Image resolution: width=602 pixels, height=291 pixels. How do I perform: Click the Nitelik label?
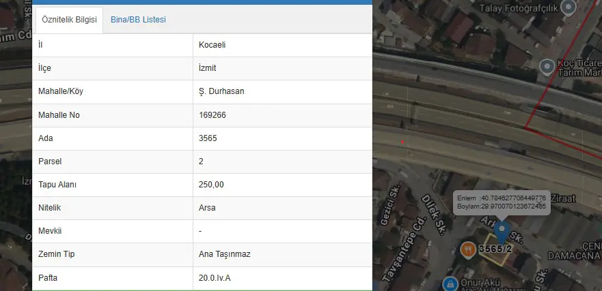(x=49, y=208)
